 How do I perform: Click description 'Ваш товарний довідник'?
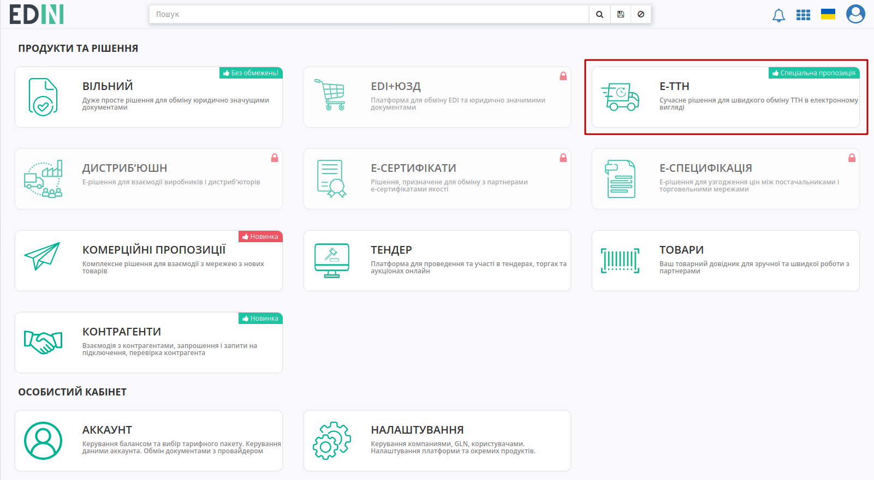pos(754,267)
